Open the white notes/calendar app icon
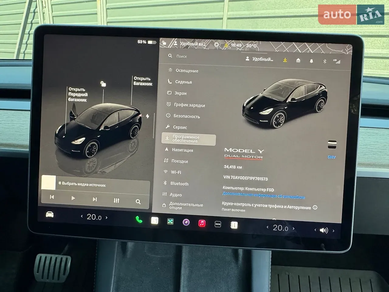This screenshot has height=292, width=389. pyautogui.click(x=155, y=221)
